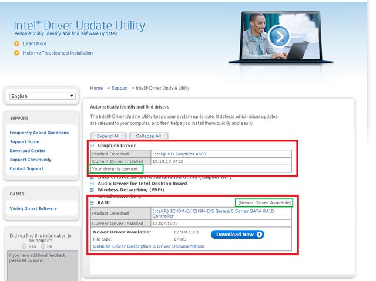Image resolution: width=376 pixels, height=281 pixels.
Task: Open Download Center link
Action: click(28, 151)
